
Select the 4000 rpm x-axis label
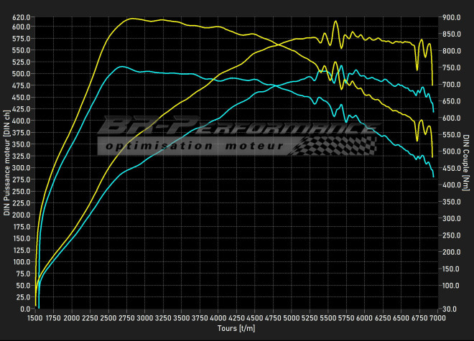point(218,317)
